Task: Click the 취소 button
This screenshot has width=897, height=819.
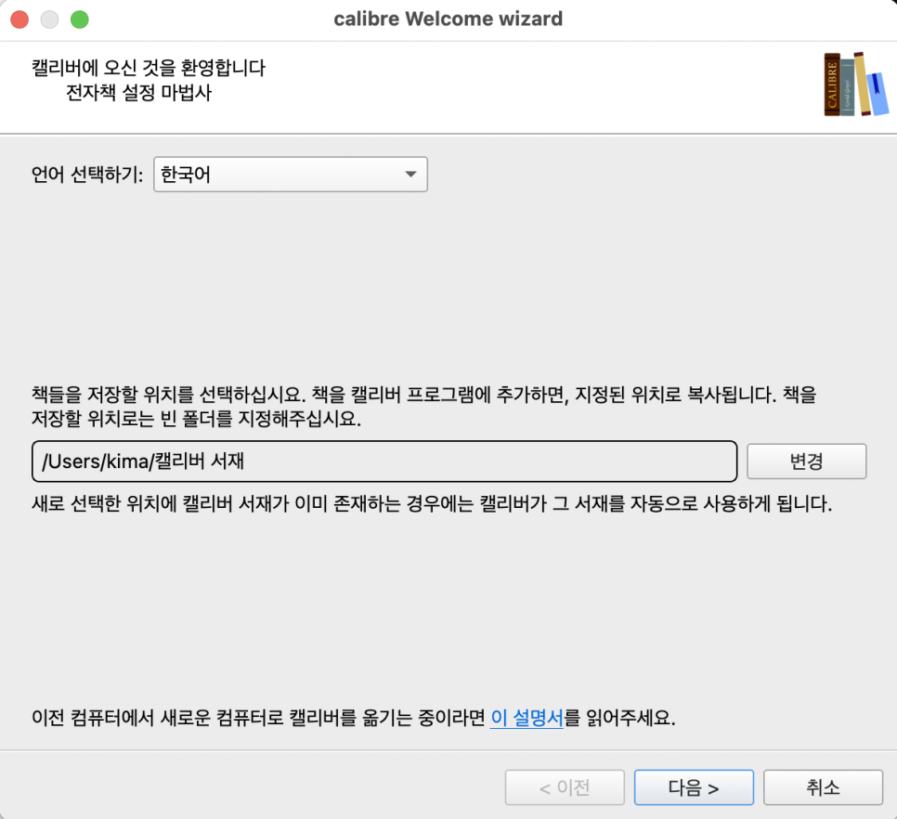Action: (824, 787)
